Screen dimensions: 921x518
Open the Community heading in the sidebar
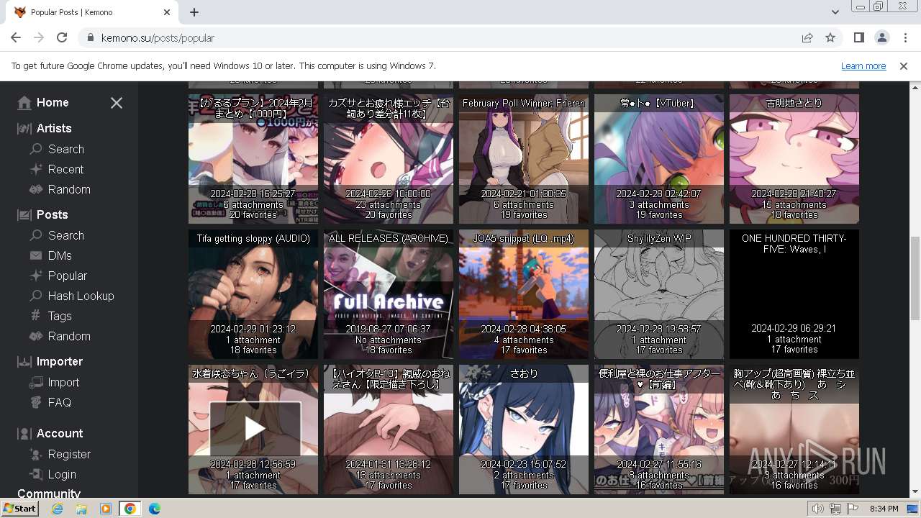click(x=49, y=493)
